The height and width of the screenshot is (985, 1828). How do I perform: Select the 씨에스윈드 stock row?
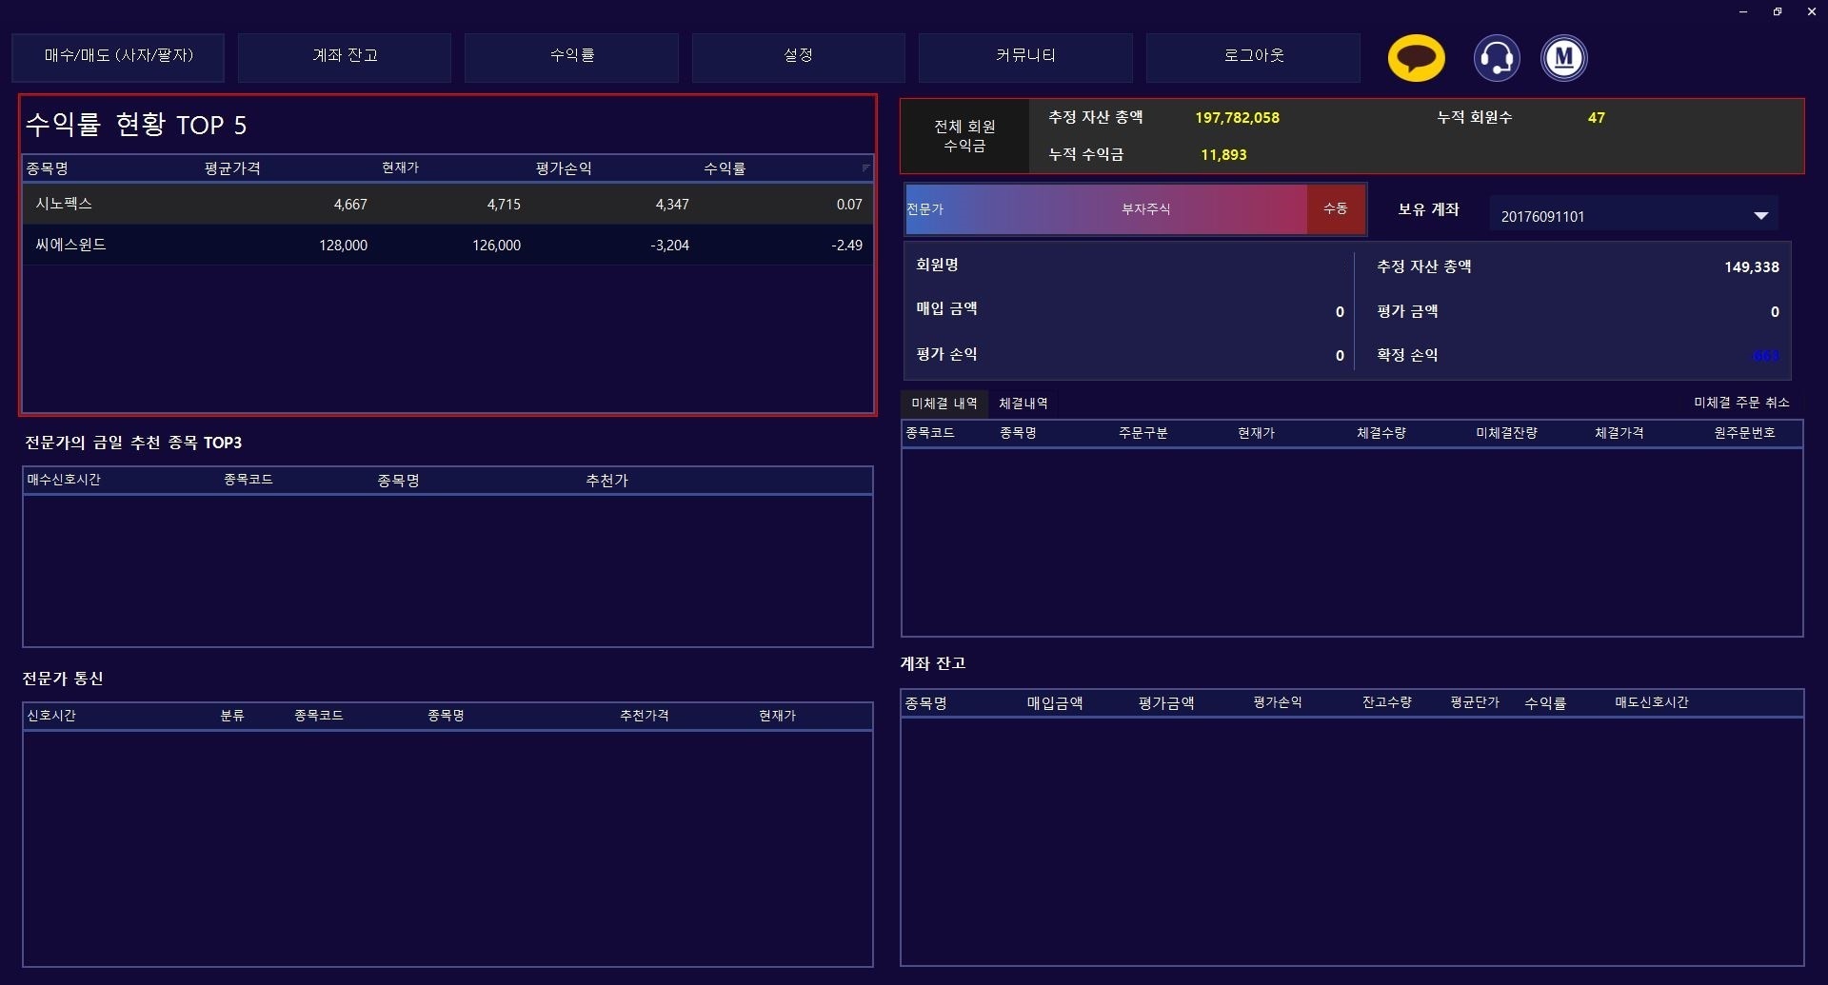click(447, 245)
